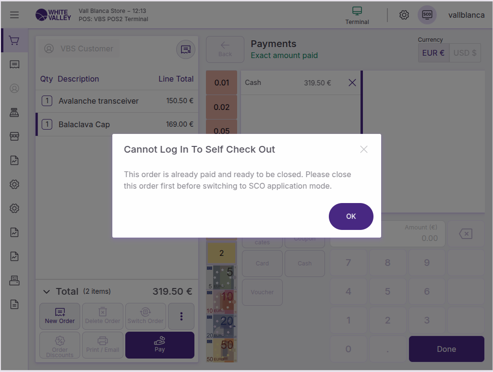Click the Amount (€) input field
Screen dimensions: 493x372
[387, 234]
